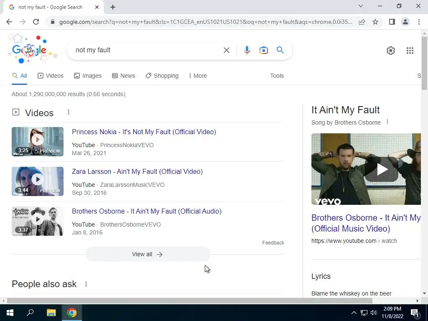Viewport: 428px width, 321px height.
Task: Open new tab with plus button
Action: coord(113,7)
